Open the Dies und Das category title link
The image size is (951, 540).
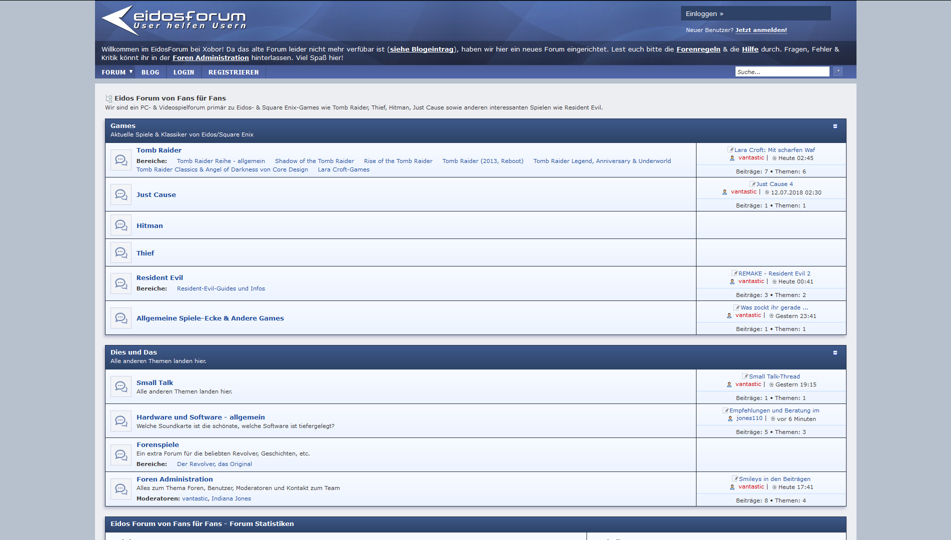[x=133, y=352]
